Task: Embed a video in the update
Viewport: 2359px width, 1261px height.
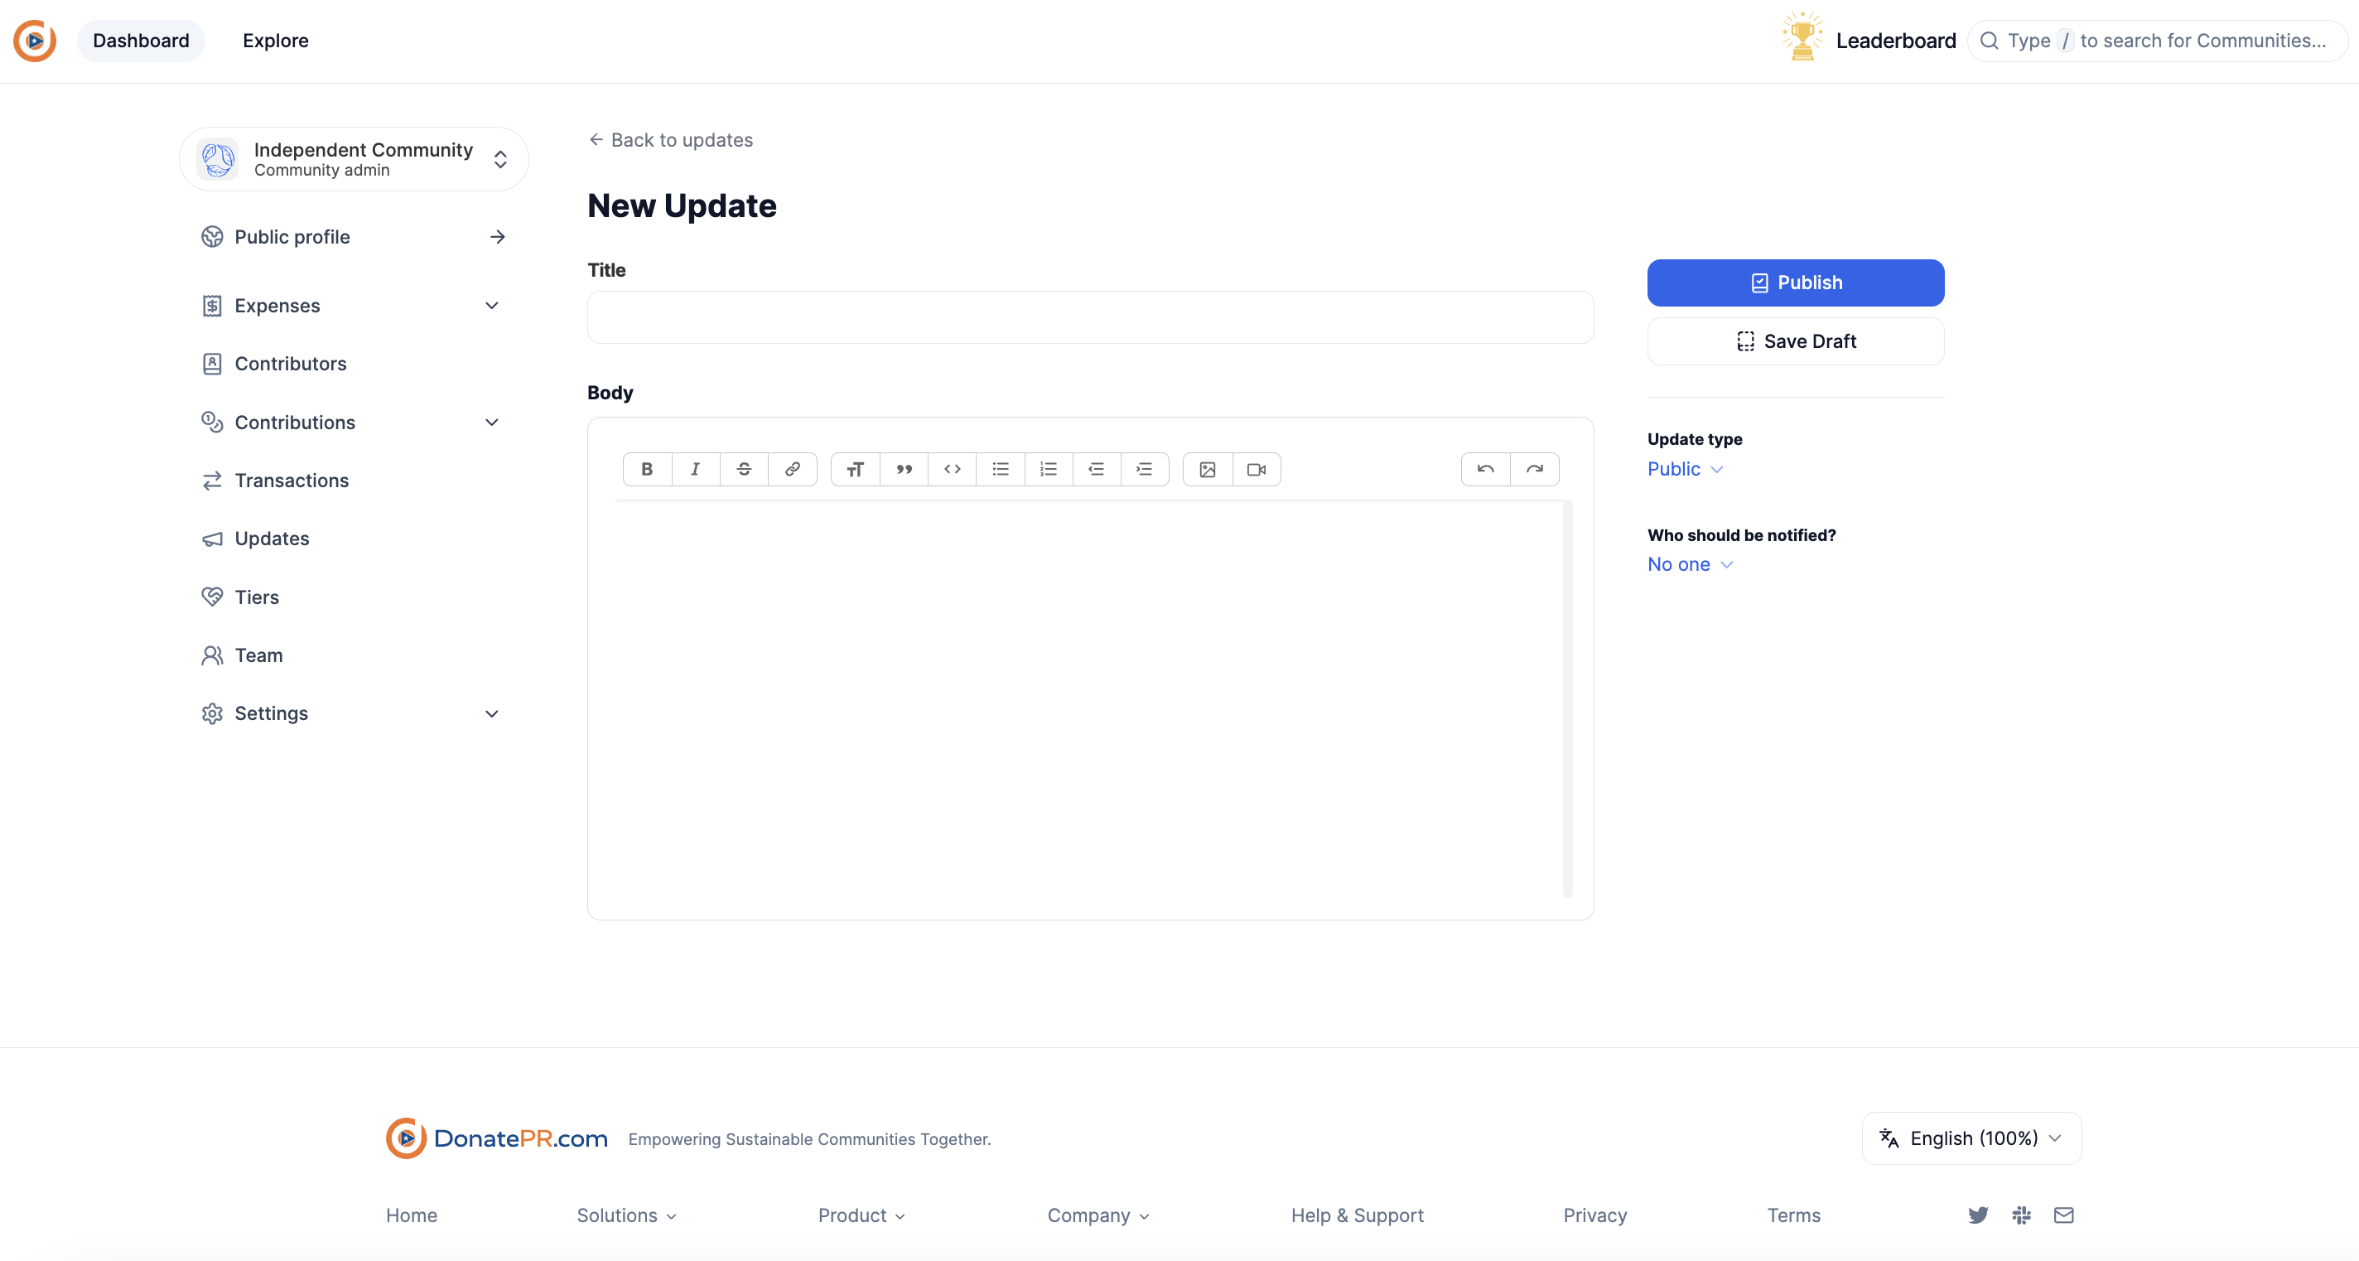Action: click(x=1256, y=469)
